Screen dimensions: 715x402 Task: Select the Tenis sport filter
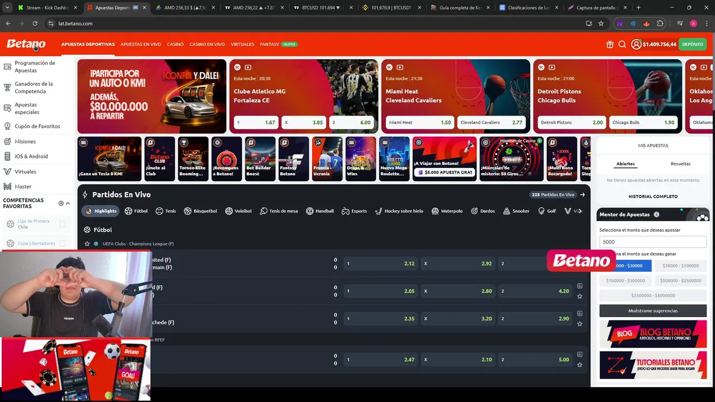(166, 211)
